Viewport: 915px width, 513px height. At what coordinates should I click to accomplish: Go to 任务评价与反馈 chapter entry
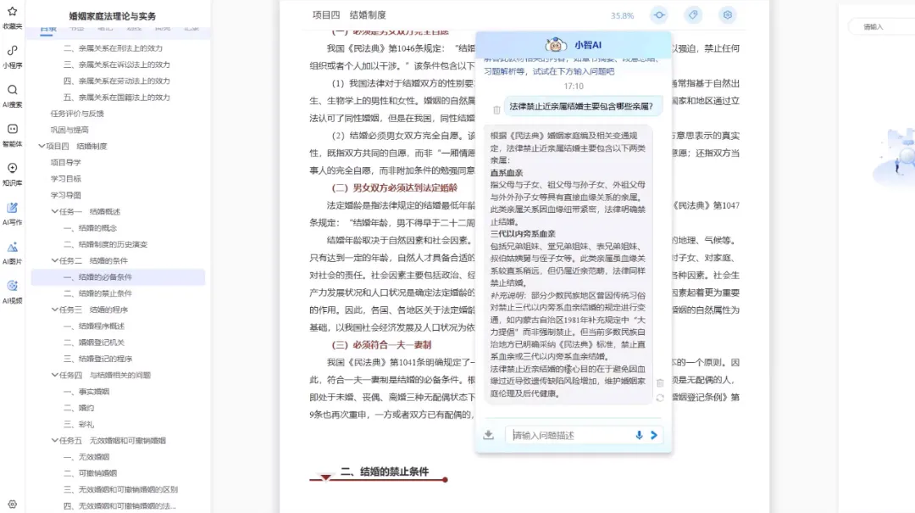[77, 113]
